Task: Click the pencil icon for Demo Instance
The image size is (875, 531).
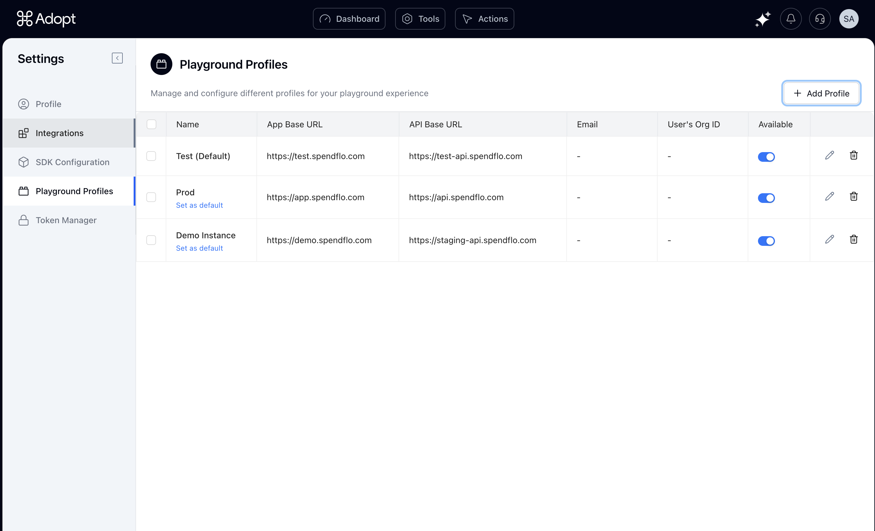Action: click(829, 239)
